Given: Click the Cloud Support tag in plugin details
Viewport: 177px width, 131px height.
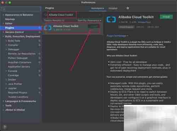Looking at the screenshot, I should coord(126,27).
